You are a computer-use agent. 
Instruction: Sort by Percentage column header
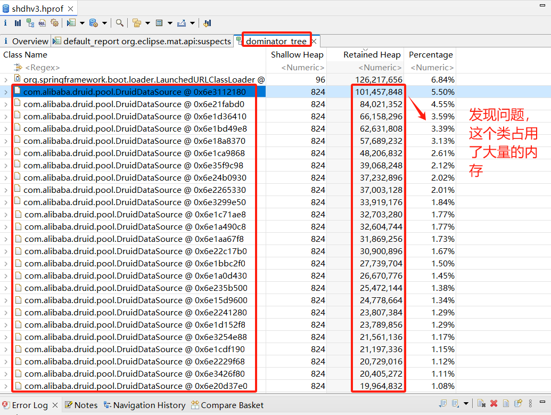(x=430, y=54)
